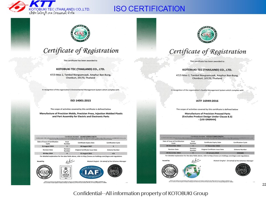Select the "Environmental Management System" recognition sentence
The height and width of the screenshot is (199, 266).
coord(81,90)
